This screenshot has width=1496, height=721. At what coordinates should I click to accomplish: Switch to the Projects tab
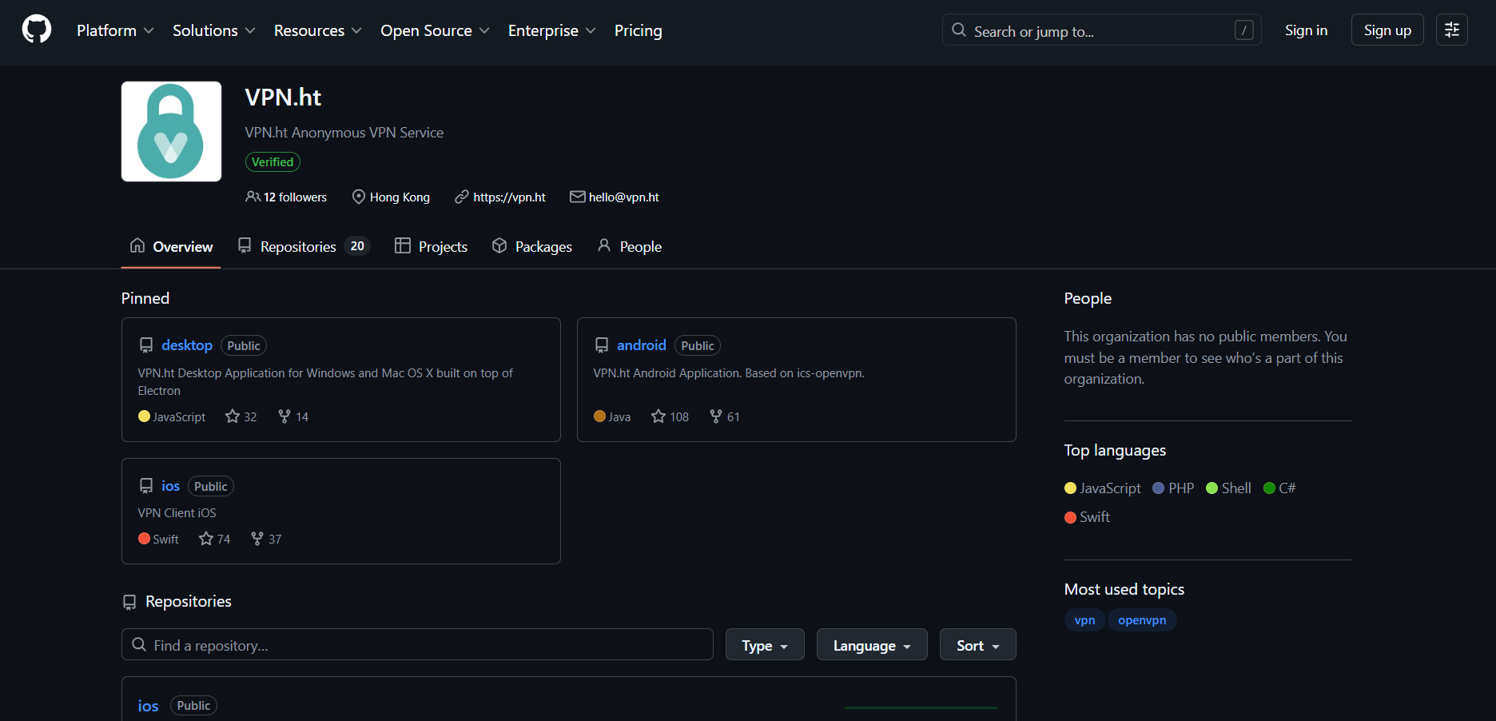(432, 246)
